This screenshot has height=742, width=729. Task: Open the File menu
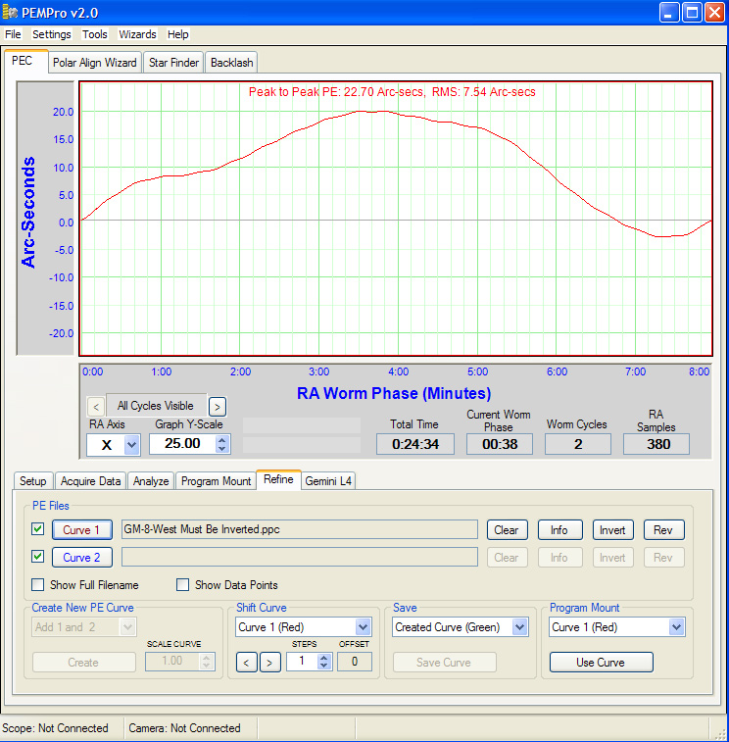coord(13,34)
